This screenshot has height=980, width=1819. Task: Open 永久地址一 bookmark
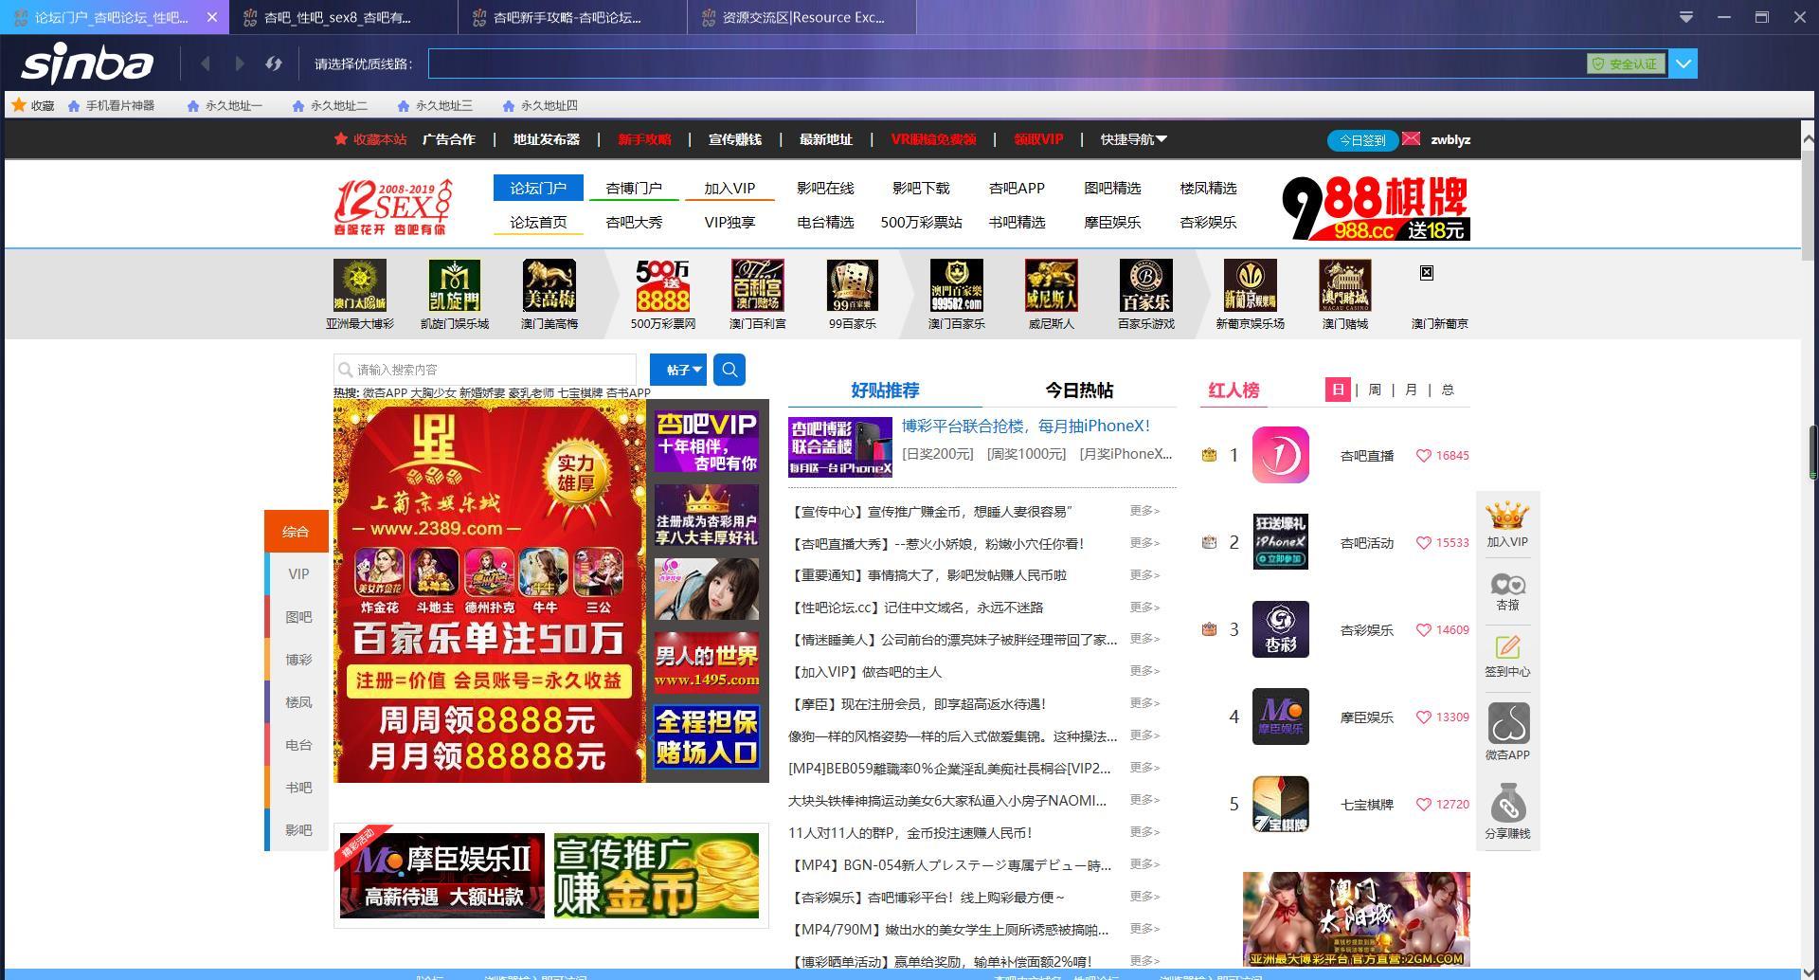point(225,105)
